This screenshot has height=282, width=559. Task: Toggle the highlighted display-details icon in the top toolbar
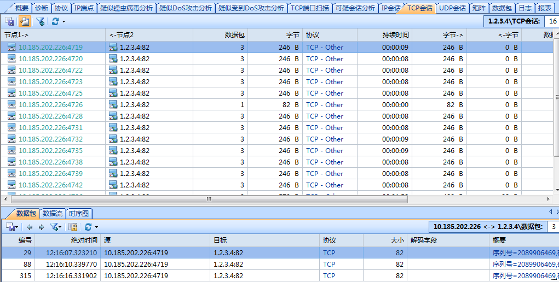point(24,21)
